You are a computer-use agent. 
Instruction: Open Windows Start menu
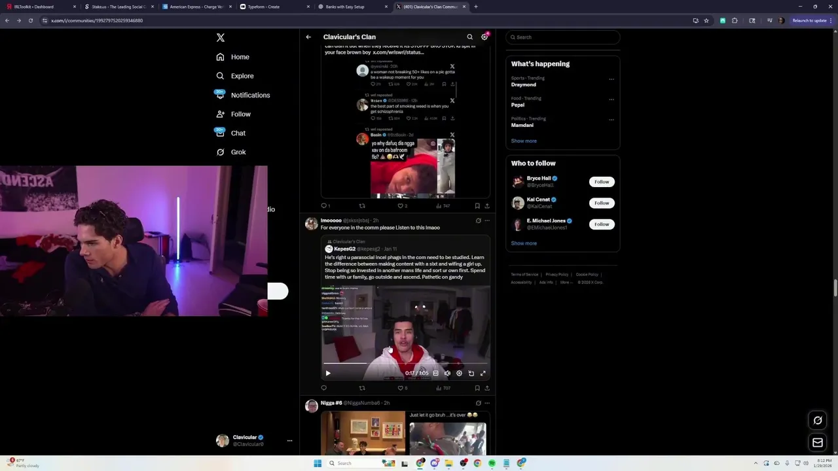click(x=318, y=463)
